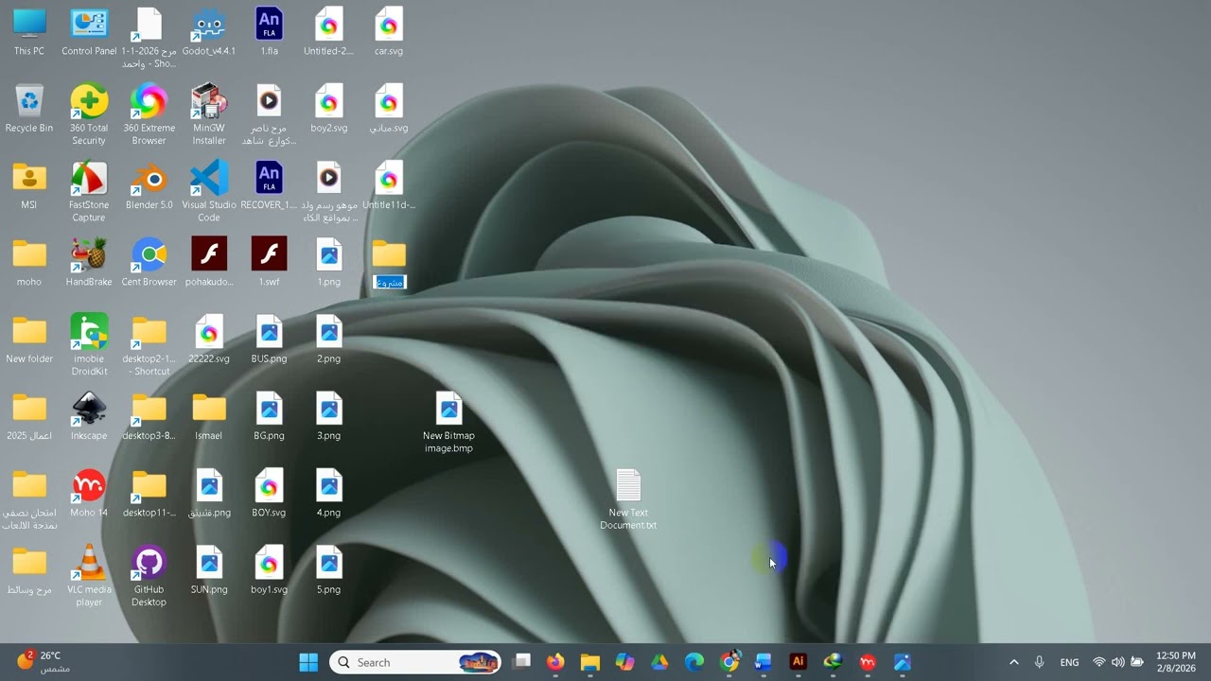The height and width of the screenshot is (681, 1211).
Task: Click the weather widget showing 26°C
Action: tap(43, 661)
